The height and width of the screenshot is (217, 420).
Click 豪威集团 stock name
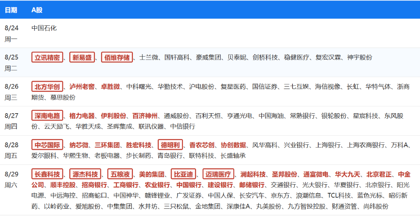[209, 57]
